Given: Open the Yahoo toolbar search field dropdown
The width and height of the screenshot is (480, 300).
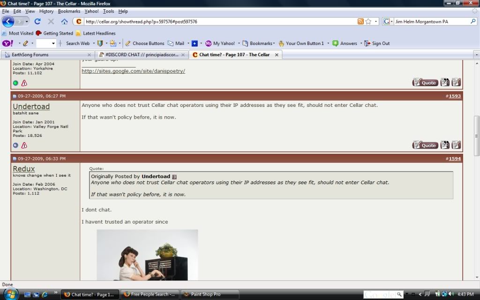Looking at the screenshot, I should (53, 43).
